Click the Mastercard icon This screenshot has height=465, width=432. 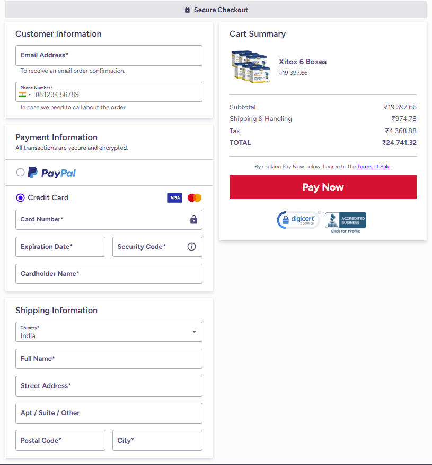[x=194, y=197]
